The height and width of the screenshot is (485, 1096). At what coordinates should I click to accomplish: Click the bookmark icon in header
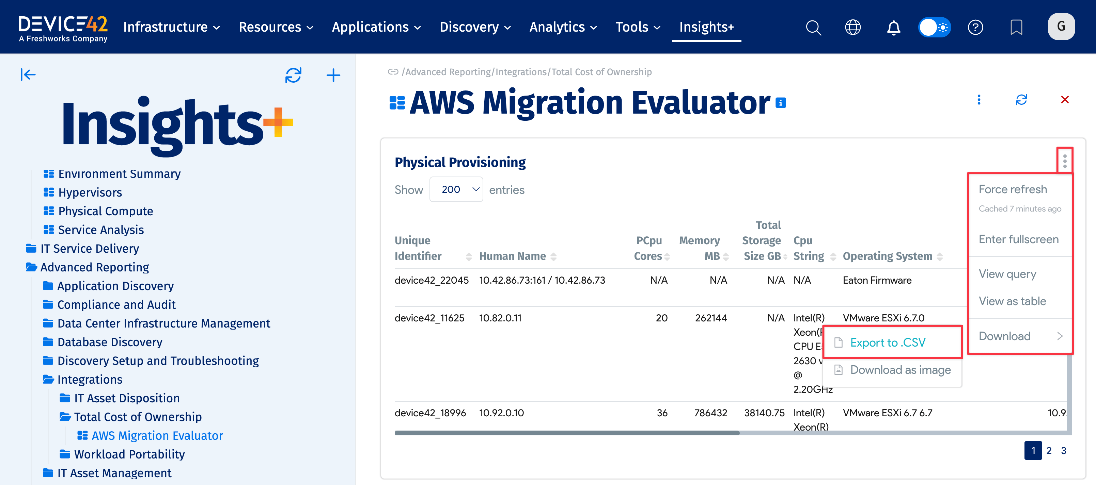(1016, 28)
